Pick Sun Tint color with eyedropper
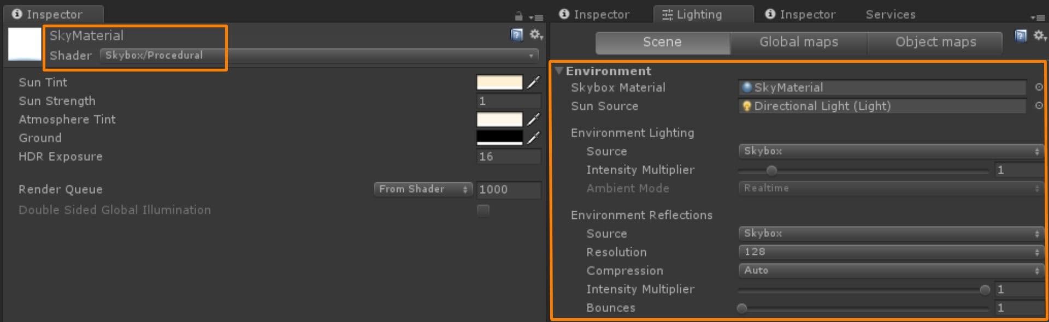This screenshot has width=1049, height=322. (534, 82)
